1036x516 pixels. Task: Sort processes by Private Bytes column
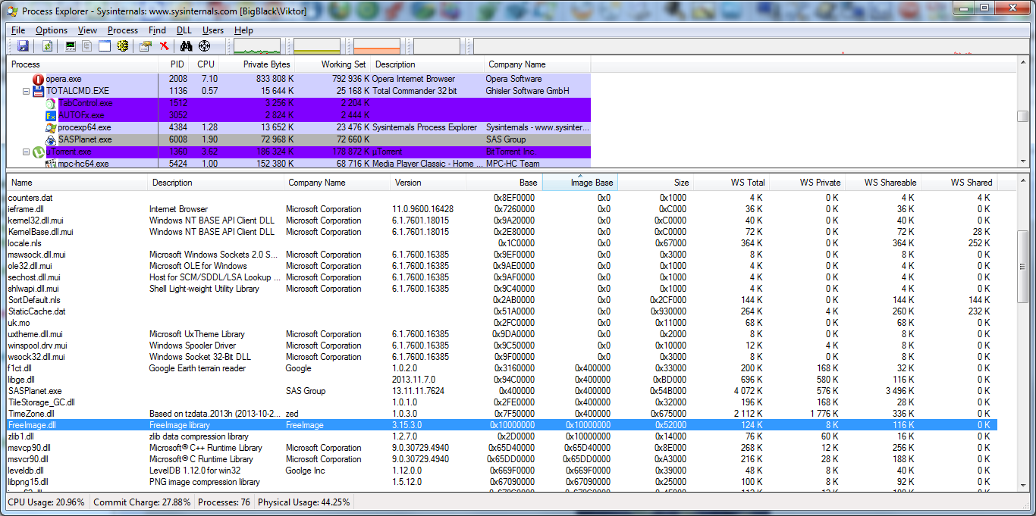coord(266,64)
